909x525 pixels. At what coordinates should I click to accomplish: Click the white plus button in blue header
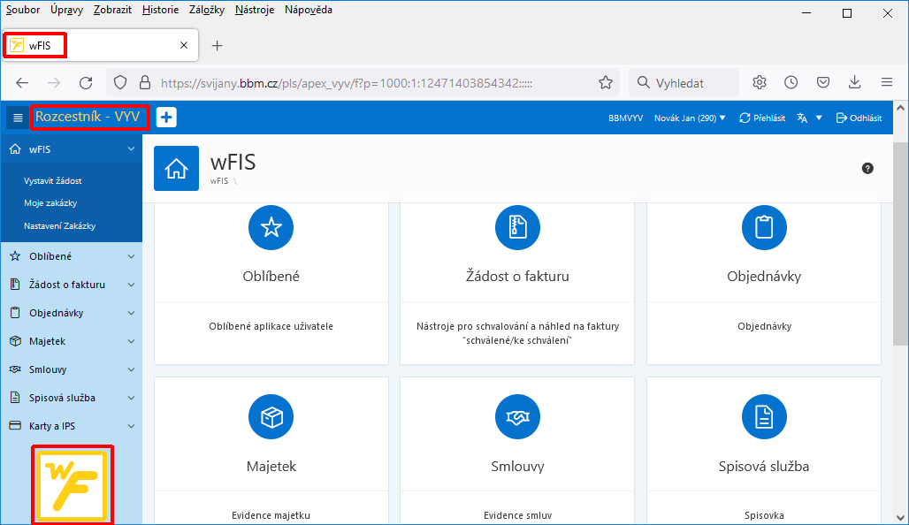[166, 118]
